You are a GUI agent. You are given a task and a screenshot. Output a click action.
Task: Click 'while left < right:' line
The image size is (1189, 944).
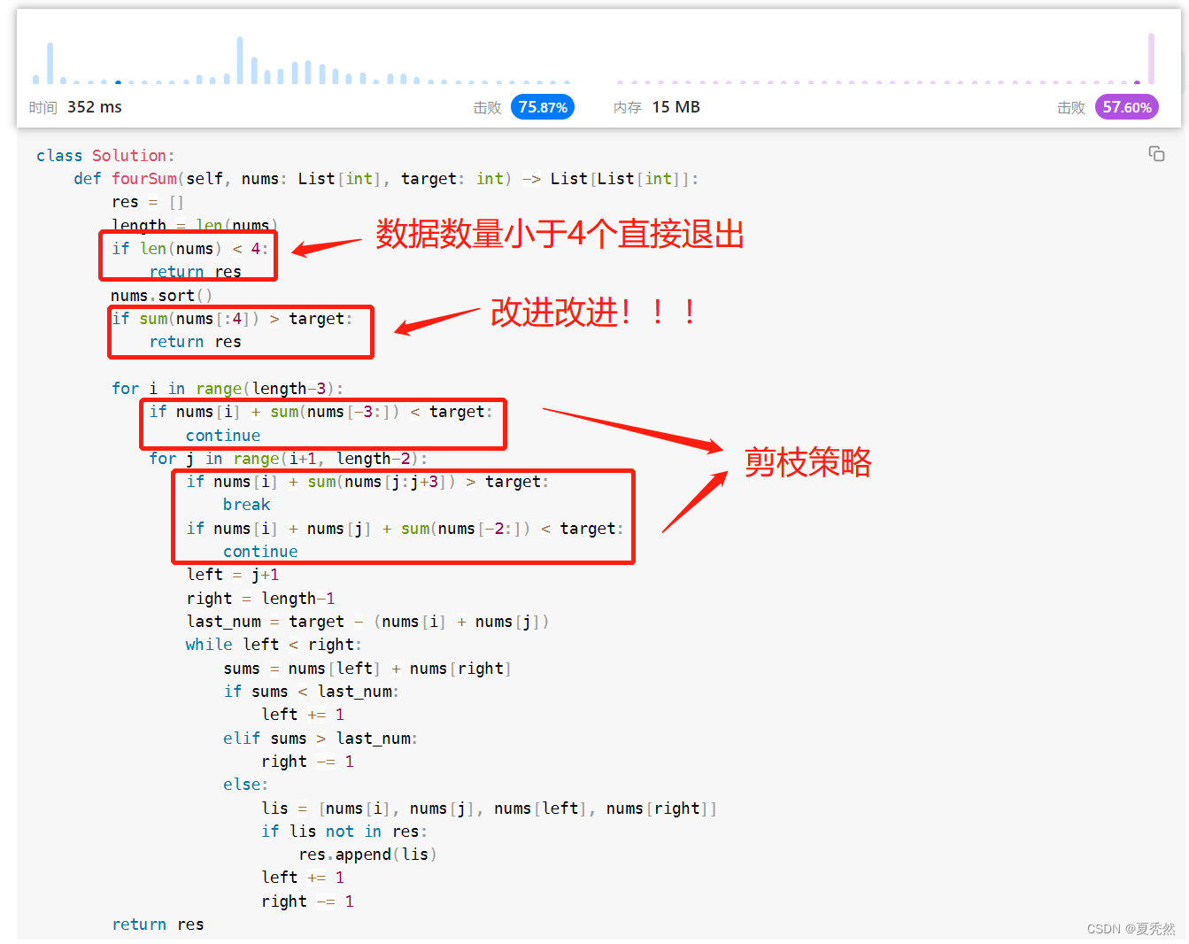coord(274,645)
